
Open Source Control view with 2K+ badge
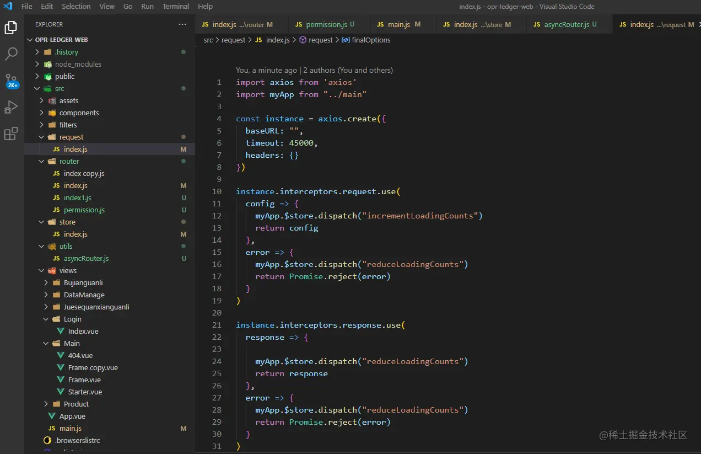click(11, 81)
